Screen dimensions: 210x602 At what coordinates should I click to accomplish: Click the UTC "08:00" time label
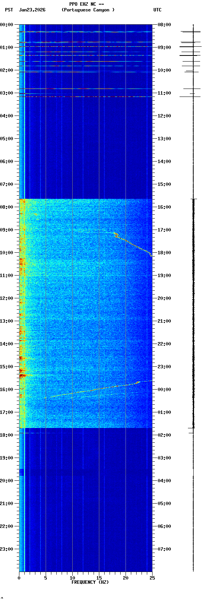click(x=164, y=24)
